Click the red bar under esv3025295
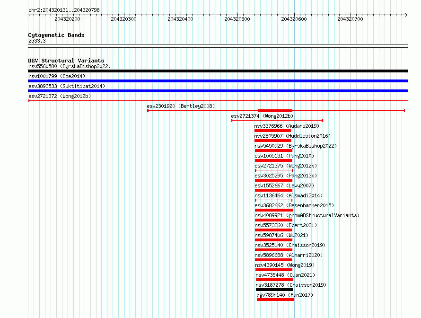The width and height of the screenshot is (421, 318). pyautogui.click(x=273, y=180)
